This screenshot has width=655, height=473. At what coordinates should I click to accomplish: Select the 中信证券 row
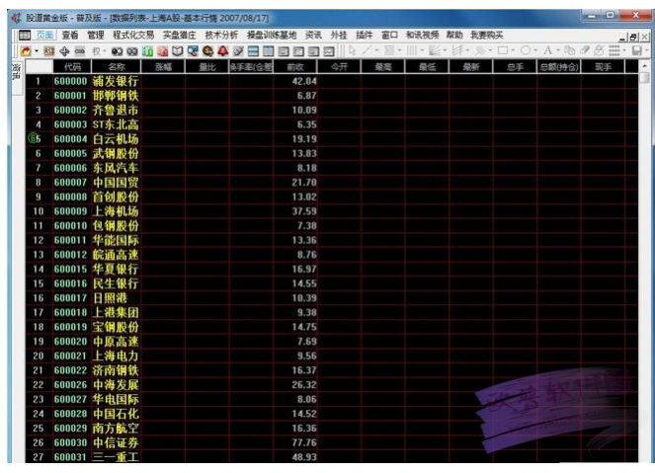click(331, 442)
